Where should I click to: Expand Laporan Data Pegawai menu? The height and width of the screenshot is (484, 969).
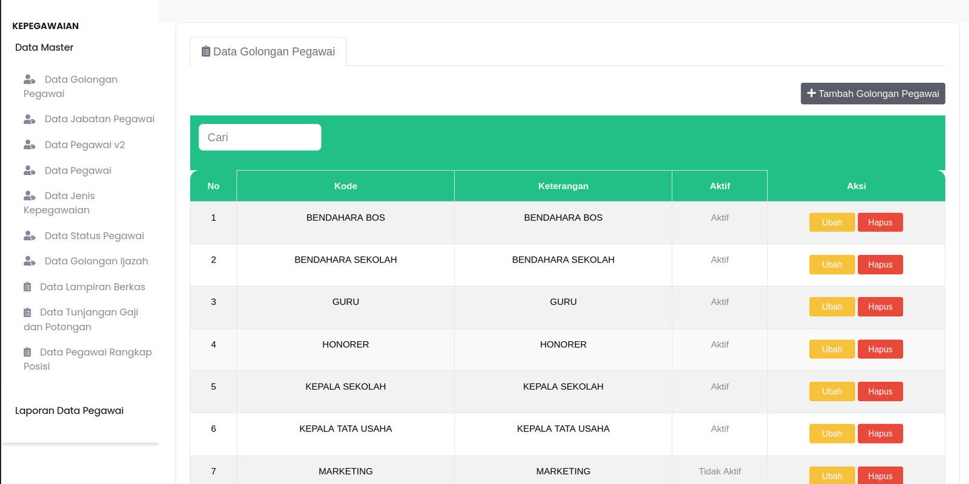(x=69, y=410)
